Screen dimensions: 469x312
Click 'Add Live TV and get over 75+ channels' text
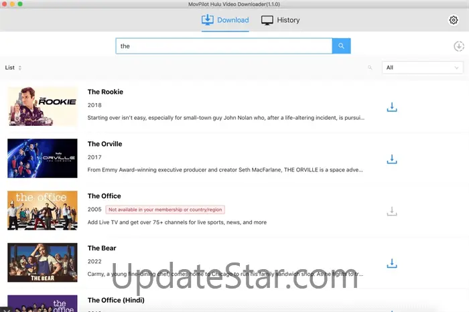(x=177, y=222)
